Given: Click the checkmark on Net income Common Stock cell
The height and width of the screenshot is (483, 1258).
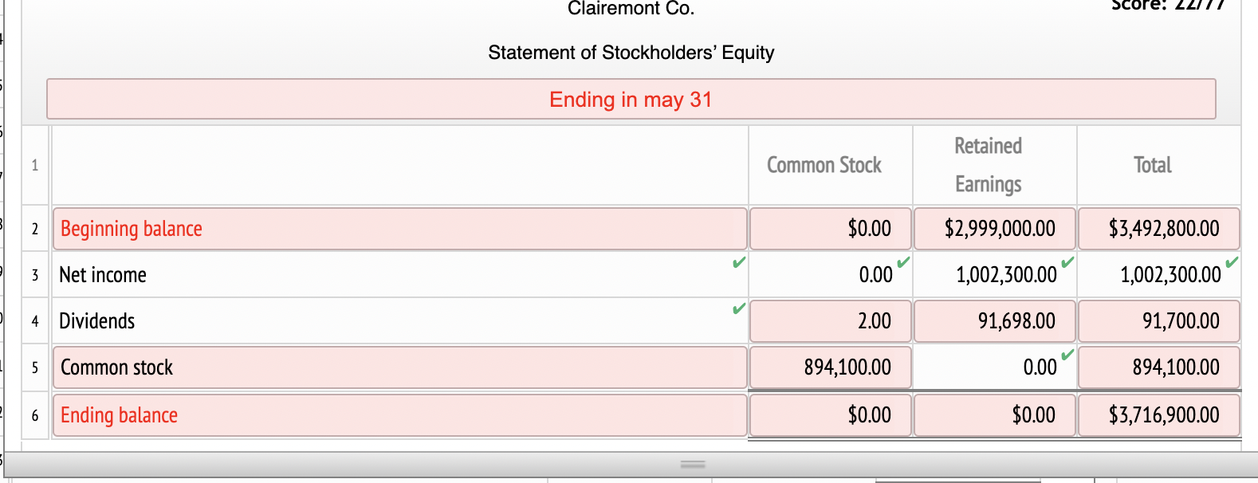Looking at the screenshot, I should (902, 262).
